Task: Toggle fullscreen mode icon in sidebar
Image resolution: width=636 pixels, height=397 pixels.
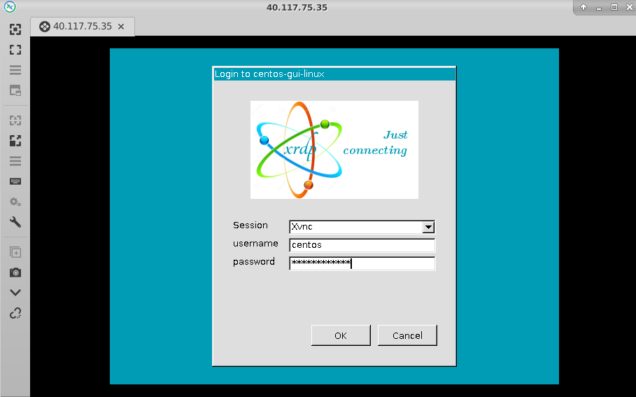Action: 15,50
